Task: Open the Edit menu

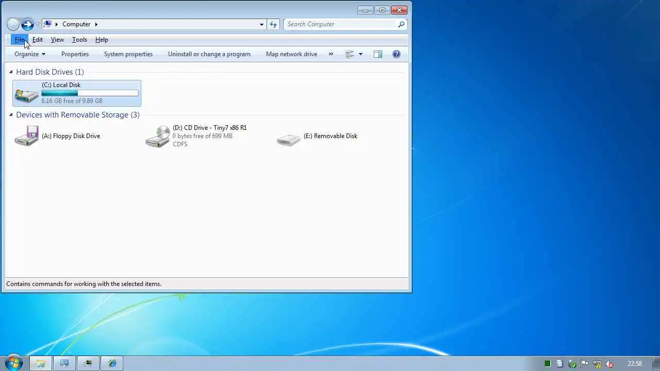Action: tap(38, 40)
